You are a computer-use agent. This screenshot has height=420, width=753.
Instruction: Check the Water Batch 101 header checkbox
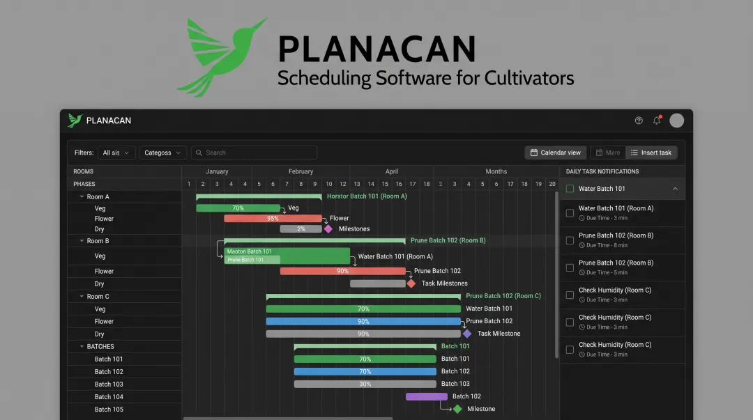click(x=570, y=189)
